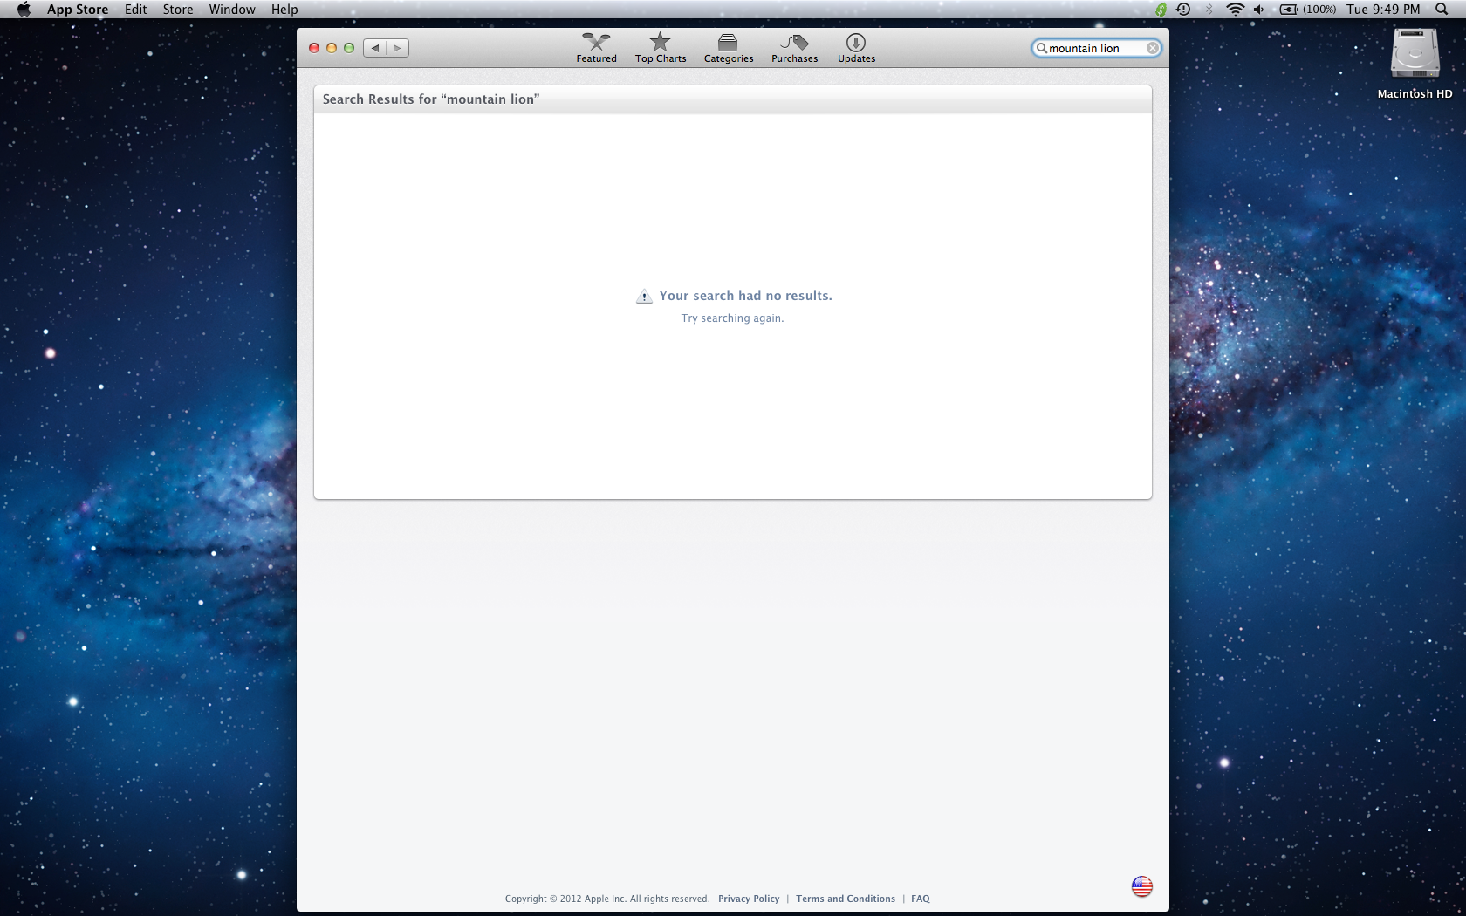Open the FAQ link
This screenshot has height=916, width=1466.
click(921, 899)
